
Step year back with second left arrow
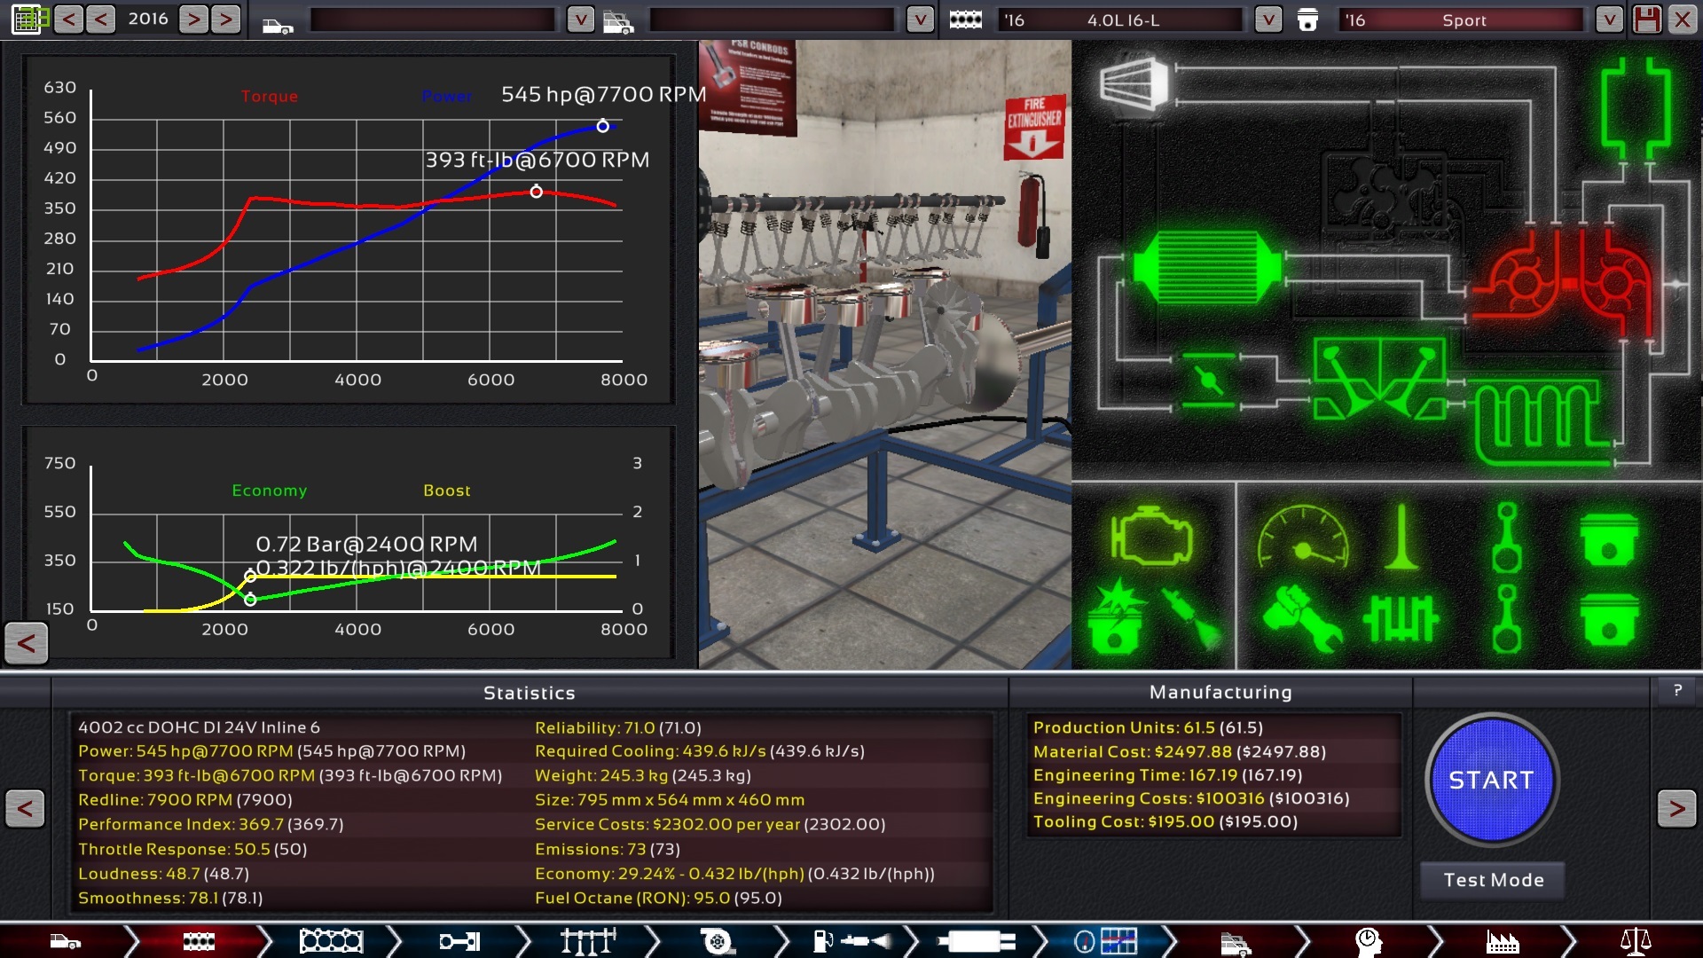point(100,19)
